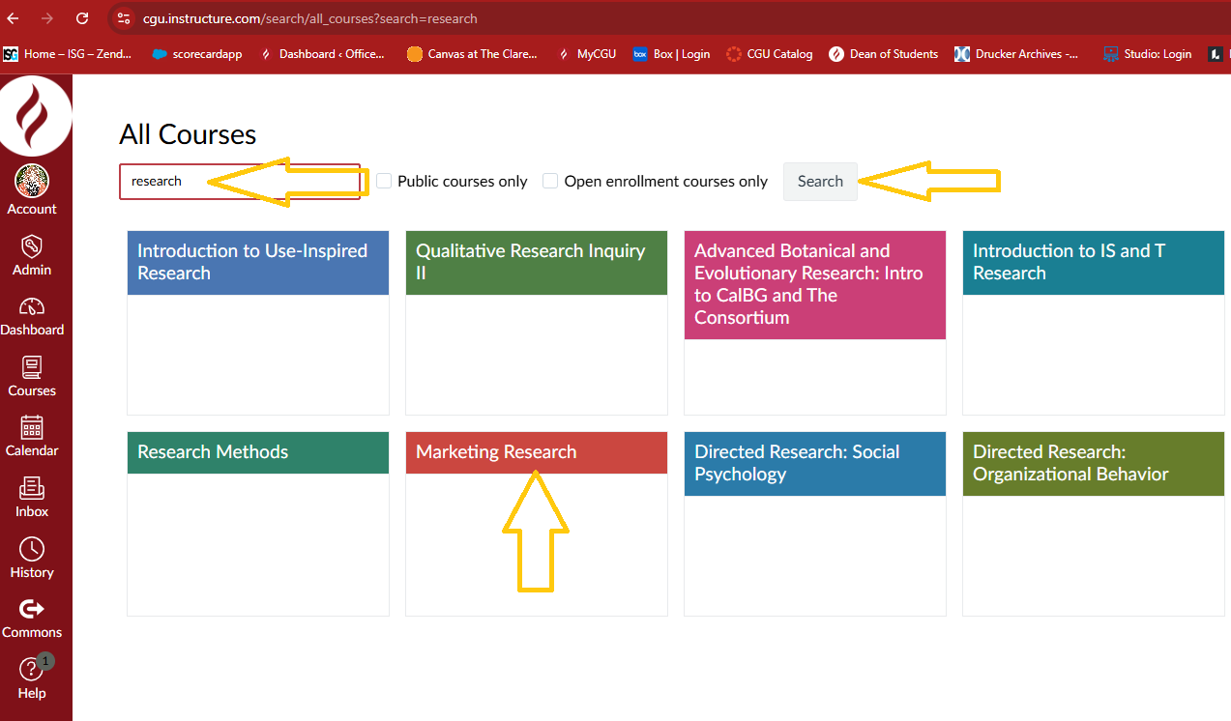Go to the Dashboard speedometer icon

pos(32,306)
